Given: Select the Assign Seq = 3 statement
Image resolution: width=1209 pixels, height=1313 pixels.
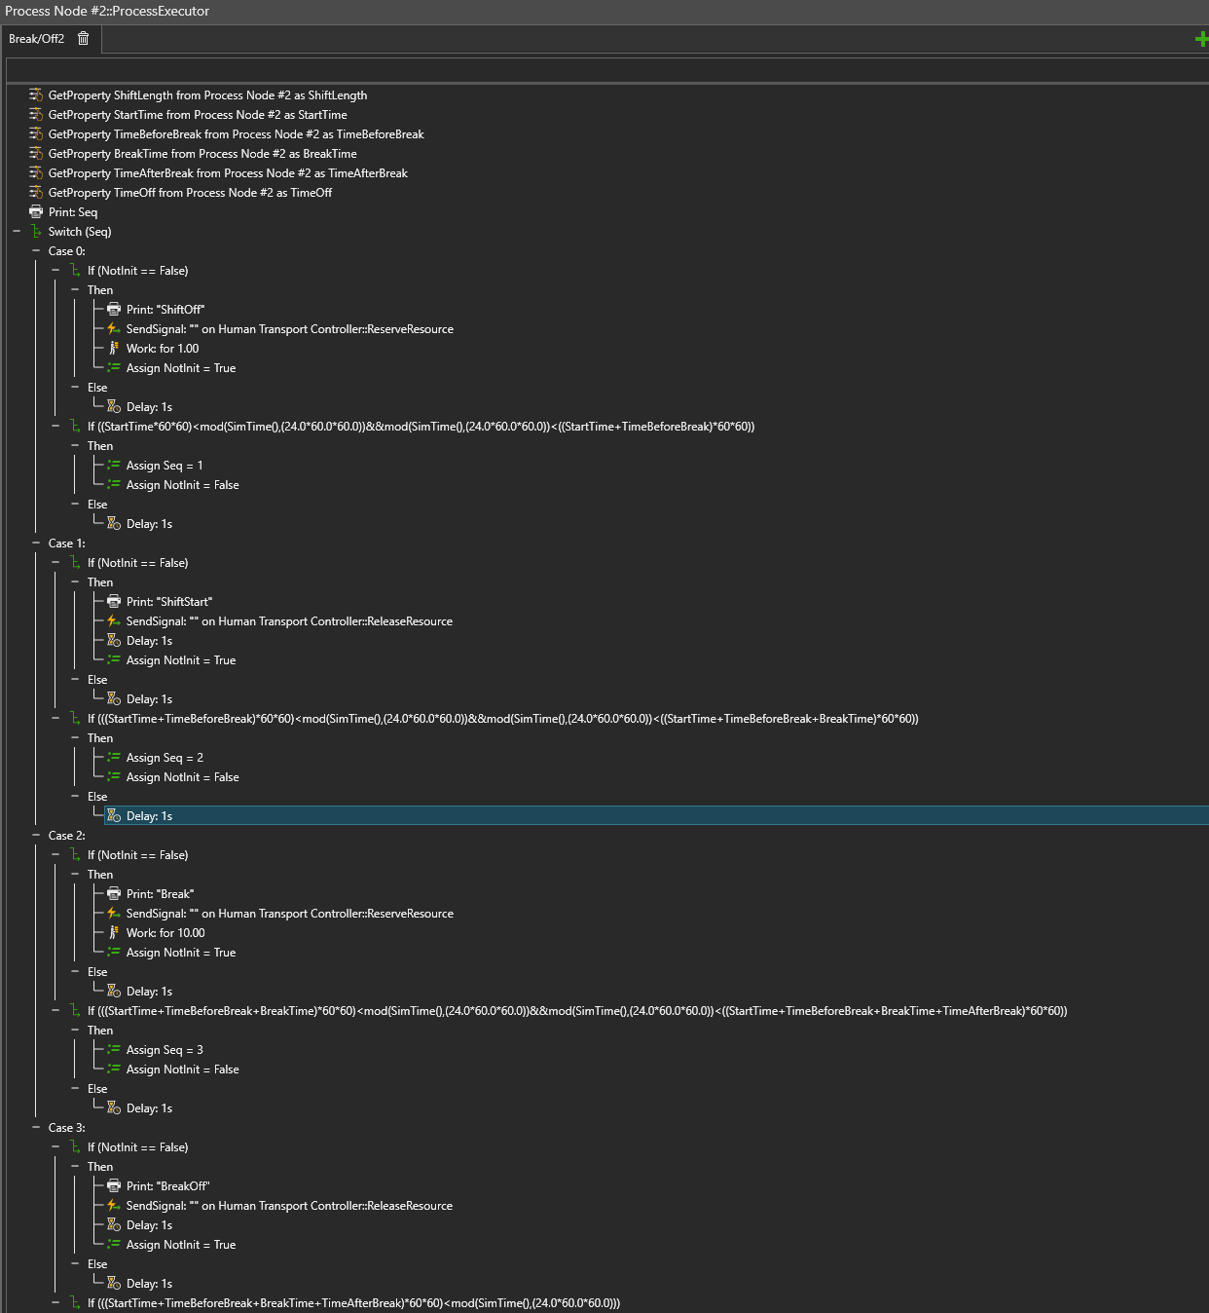Looking at the screenshot, I should tap(165, 1050).
